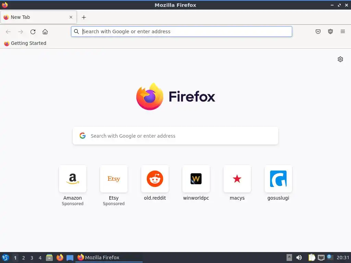Switch to workspace 1
The image size is (351, 263).
pyautogui.click(x=15, y=258)
